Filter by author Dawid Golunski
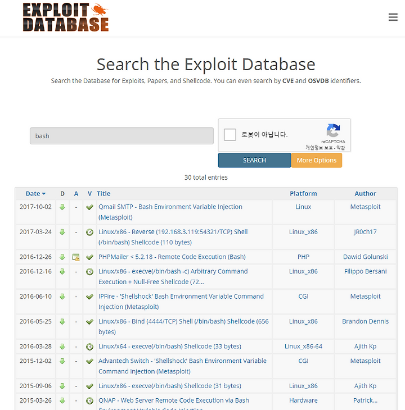This screenshot has width=405, height=410. pos(365,257)
